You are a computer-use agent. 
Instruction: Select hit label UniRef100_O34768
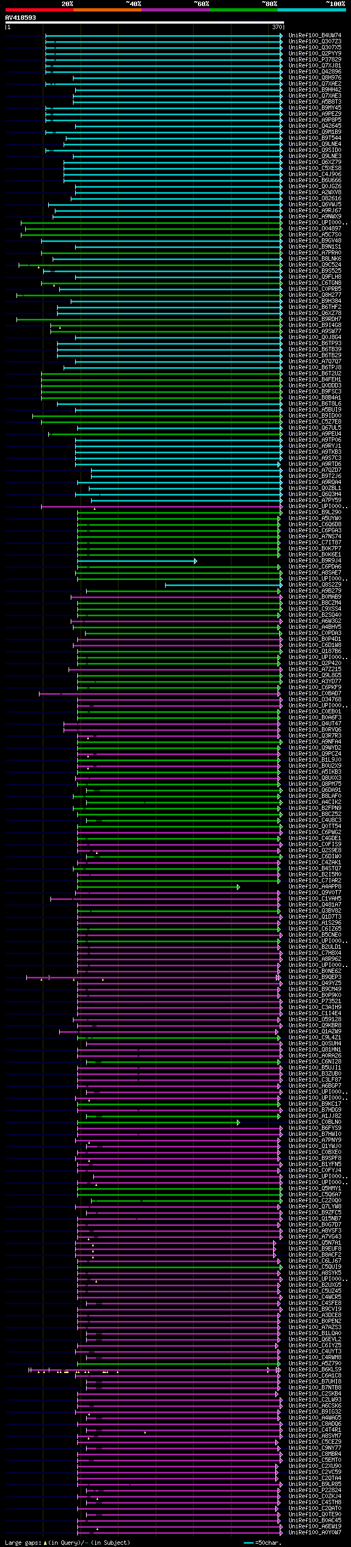[x=315, y=700]
